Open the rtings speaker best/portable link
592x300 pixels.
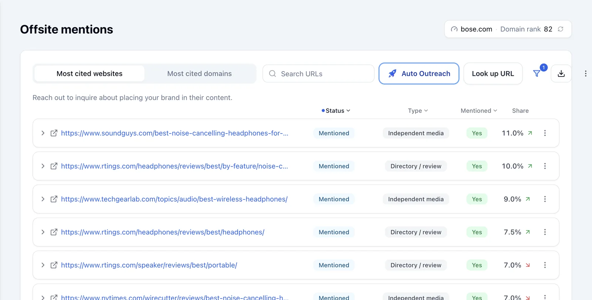(149, 265)
